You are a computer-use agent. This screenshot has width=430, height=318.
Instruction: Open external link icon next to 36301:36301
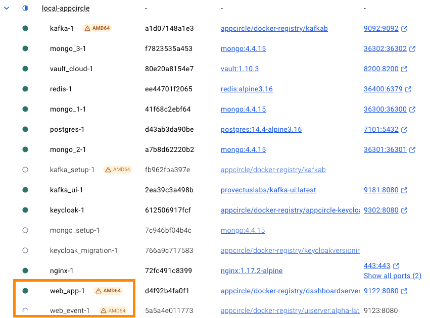(412, 149)
